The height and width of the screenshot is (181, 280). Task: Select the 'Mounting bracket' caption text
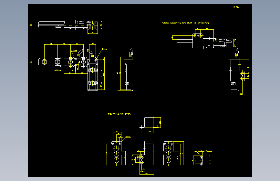[119, 114]
